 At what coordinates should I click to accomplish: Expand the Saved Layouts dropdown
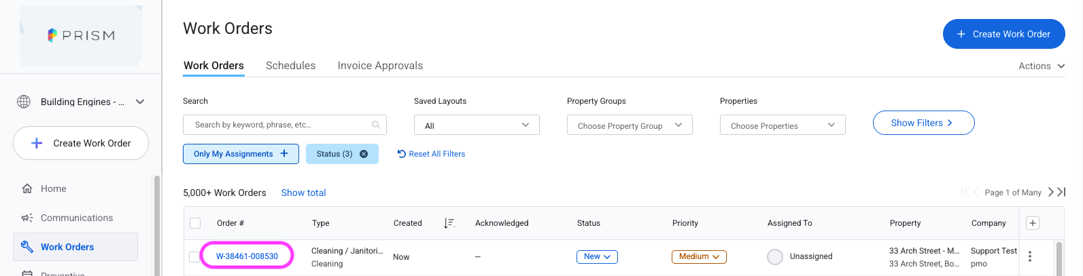477,125
